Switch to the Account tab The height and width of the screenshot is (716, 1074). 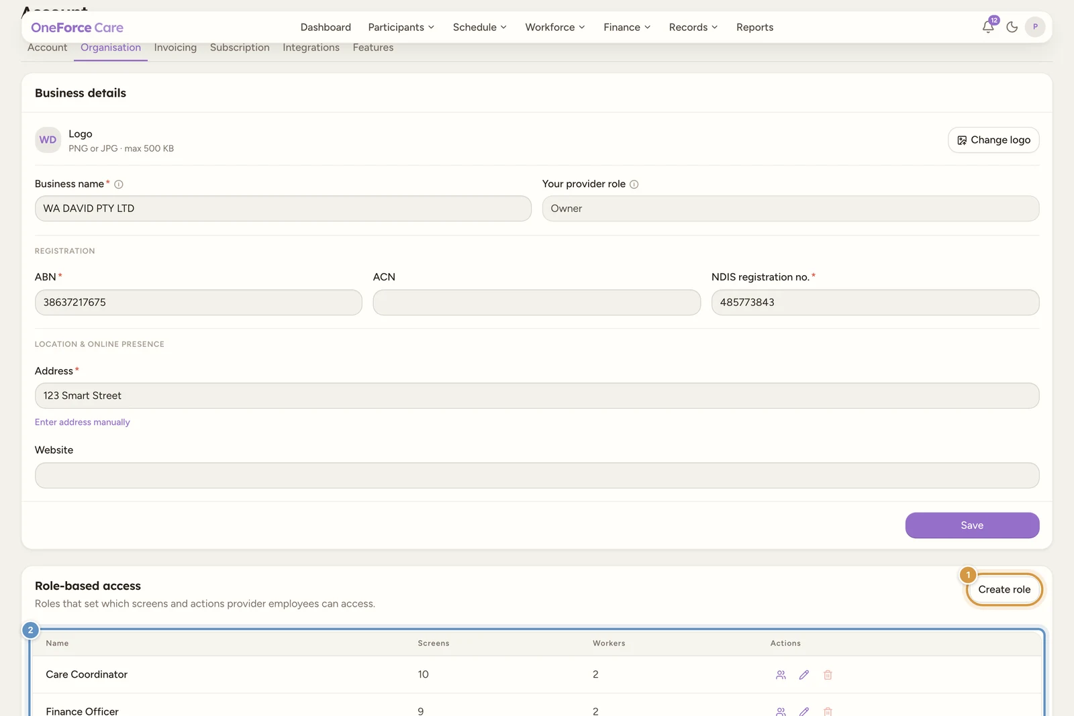pyautogui.click(x=47, y=48)
